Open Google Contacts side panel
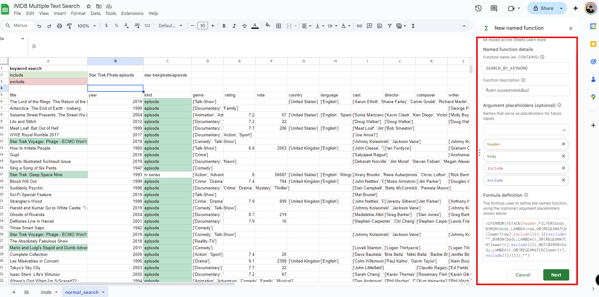The width and height of the screenshot is (599, 297). pos(593,79)
